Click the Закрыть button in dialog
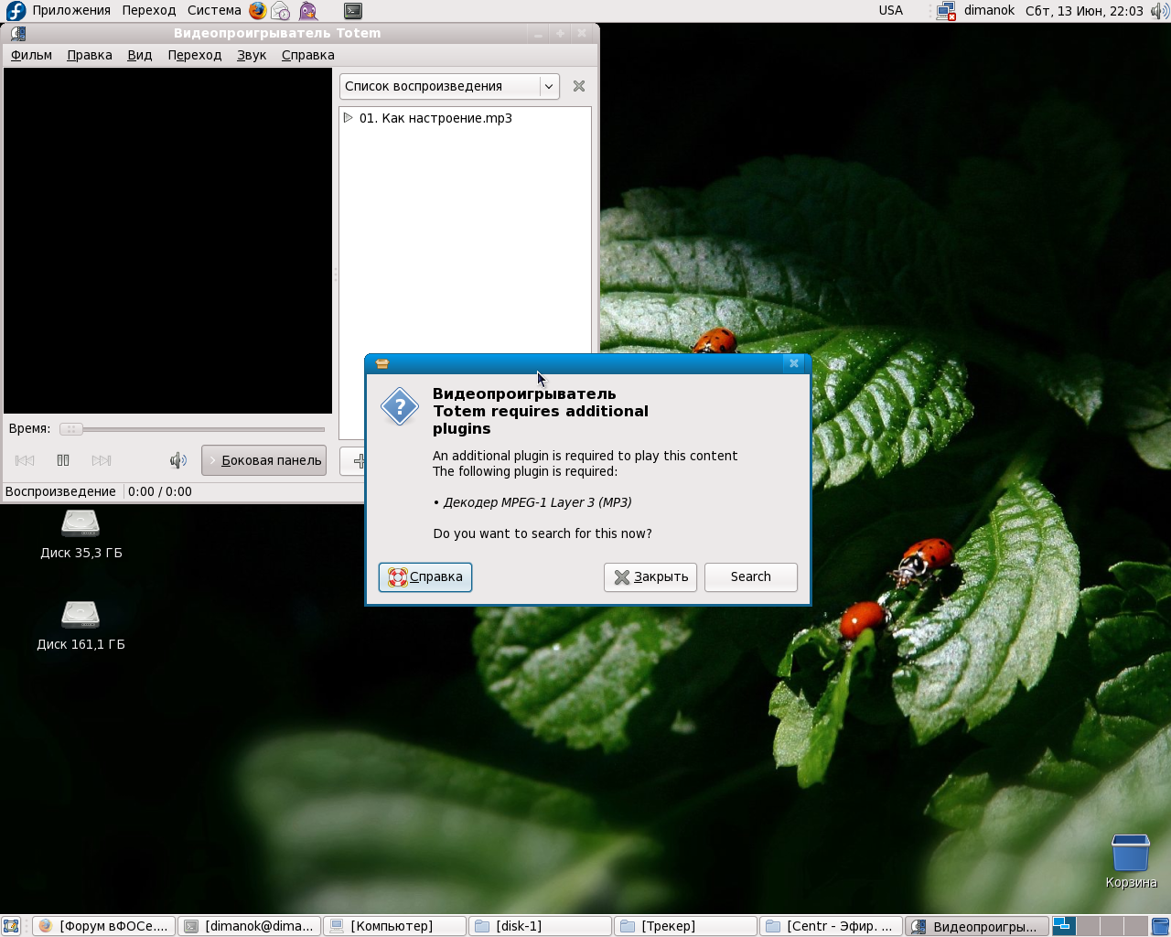1171x937 pixels. click(650, 576)
